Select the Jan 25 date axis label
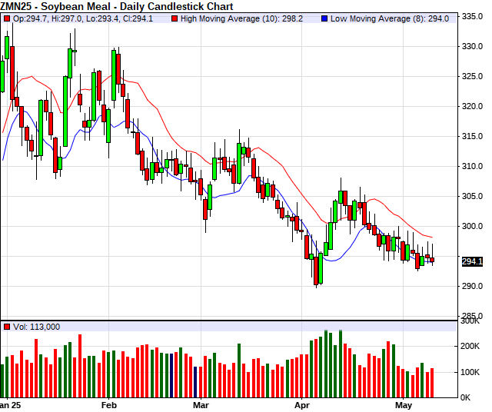The image size is (492, 412). 9,404
